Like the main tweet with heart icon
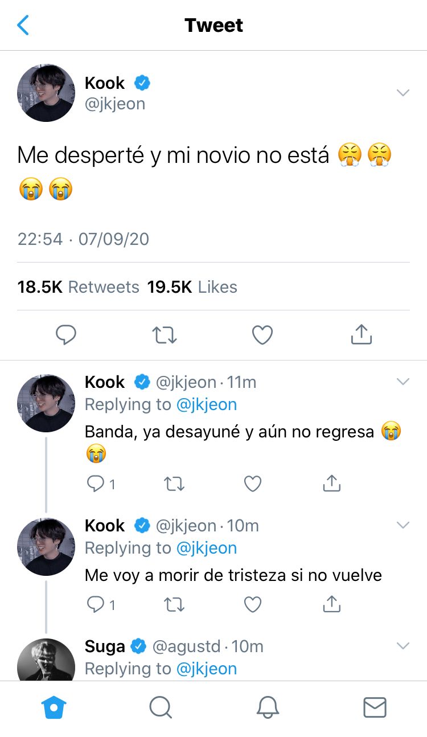The height and width of the screenshot is (737, 427). (x=262, y=335)
